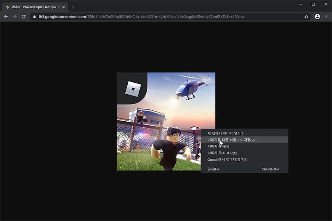Maximize the Chrome window
Image resolution: width=332 pixels, height=221 pixels.
point(313,4)
